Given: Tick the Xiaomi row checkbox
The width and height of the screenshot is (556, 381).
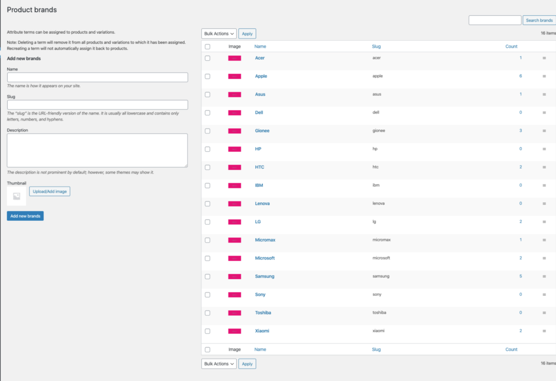Looking at the screenshot, I should [207, 331].
